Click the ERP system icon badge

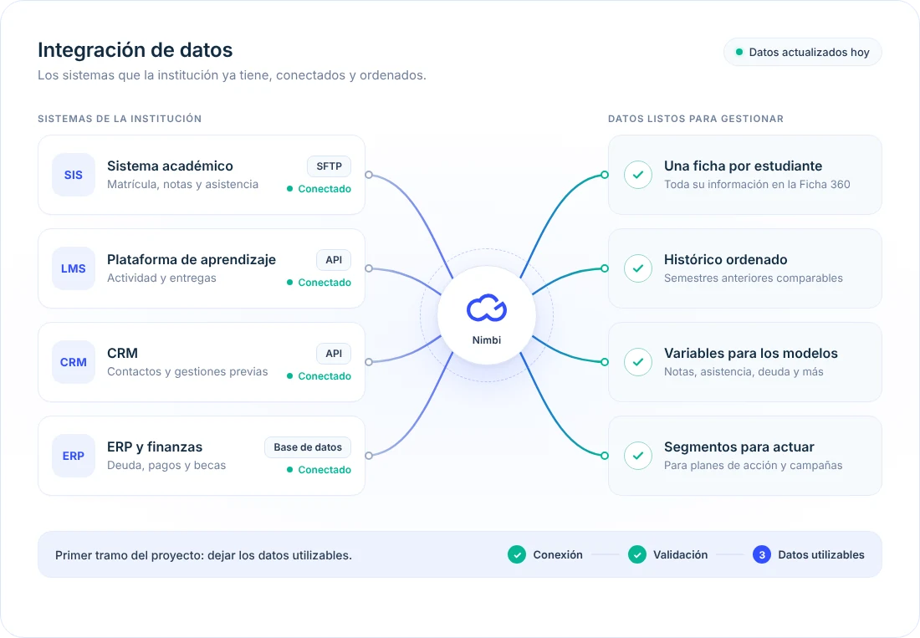pyautogui.click(x=74, y=456)
